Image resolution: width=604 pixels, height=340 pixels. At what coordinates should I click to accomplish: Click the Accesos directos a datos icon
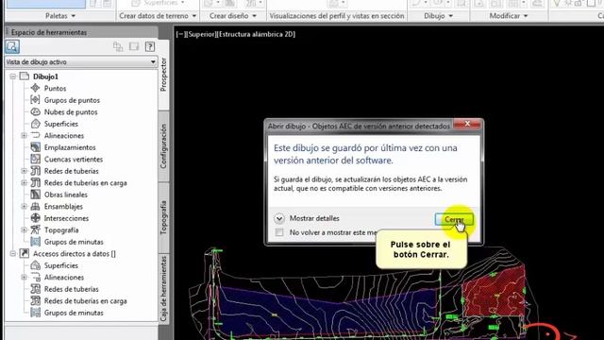25,253
